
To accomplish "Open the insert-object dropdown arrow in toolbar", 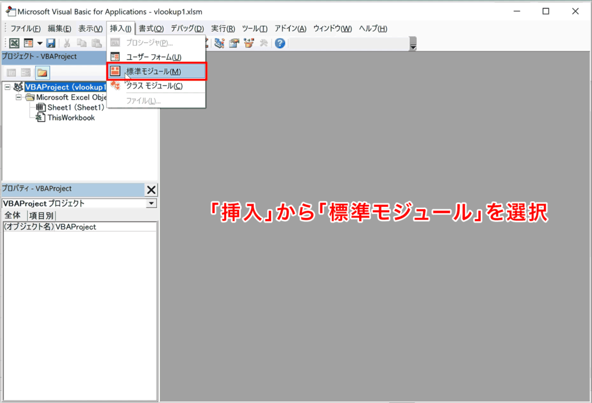I will [40, 43].
